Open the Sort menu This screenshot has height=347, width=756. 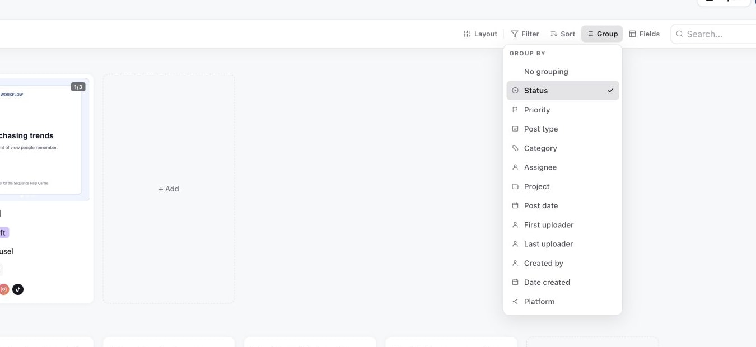(563, 34)
